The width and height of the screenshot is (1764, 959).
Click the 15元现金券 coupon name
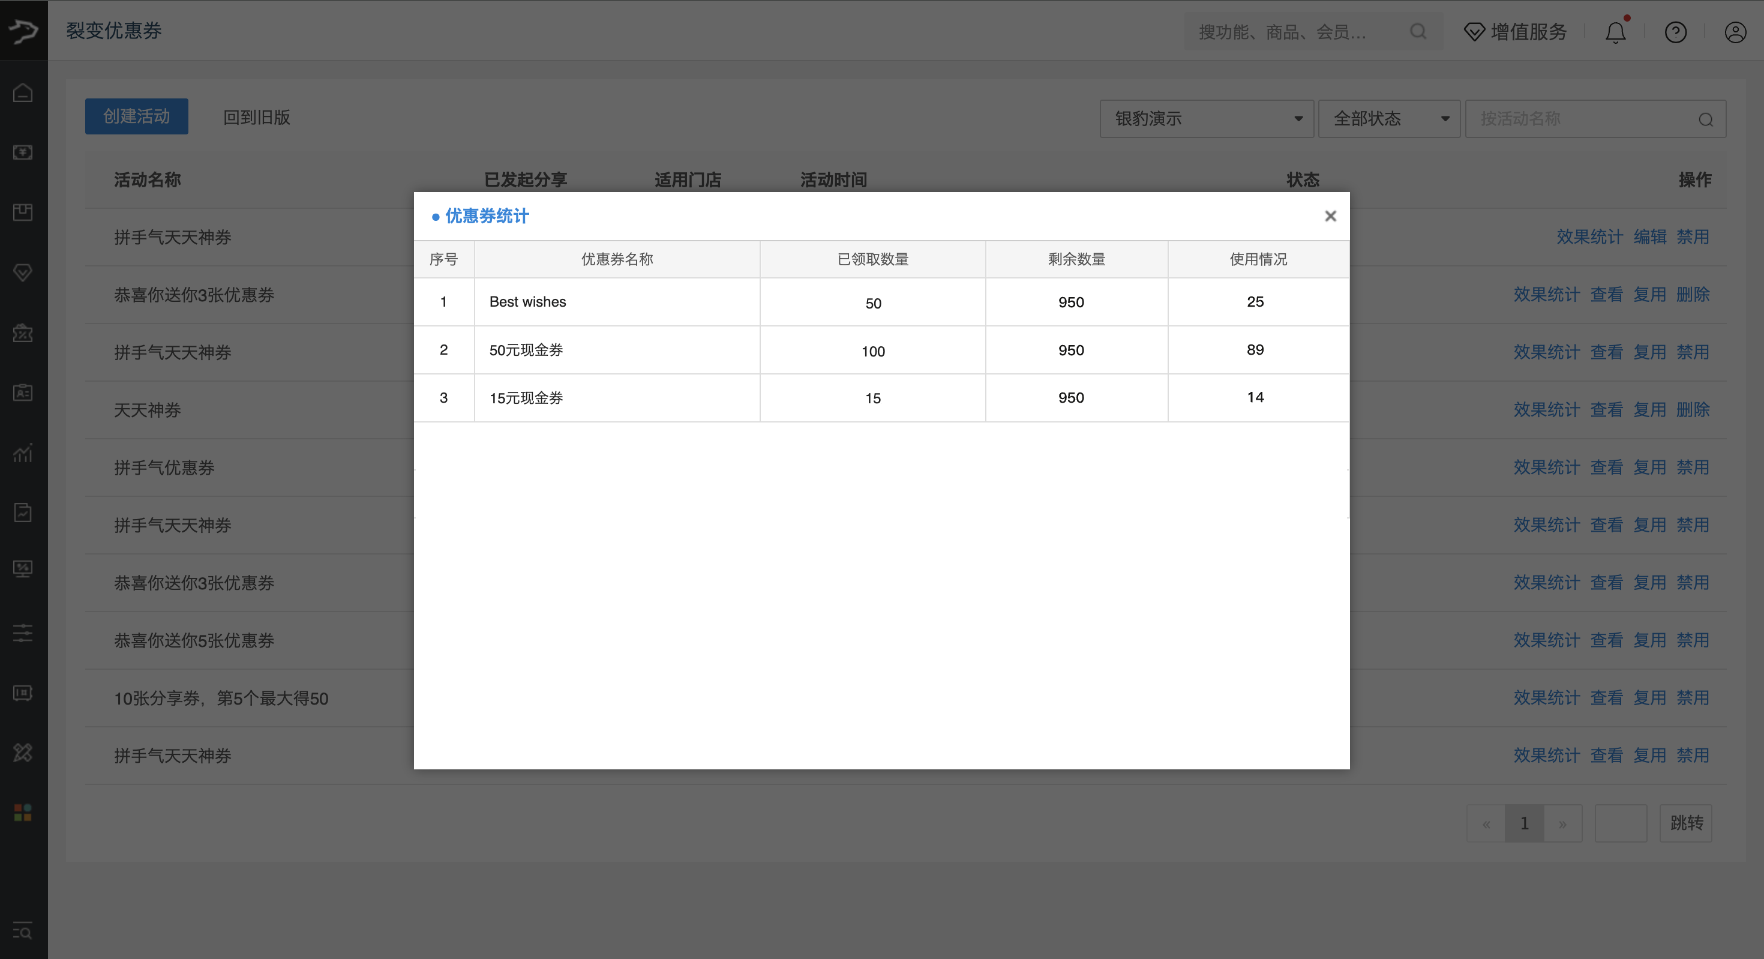tap(526, 398)
